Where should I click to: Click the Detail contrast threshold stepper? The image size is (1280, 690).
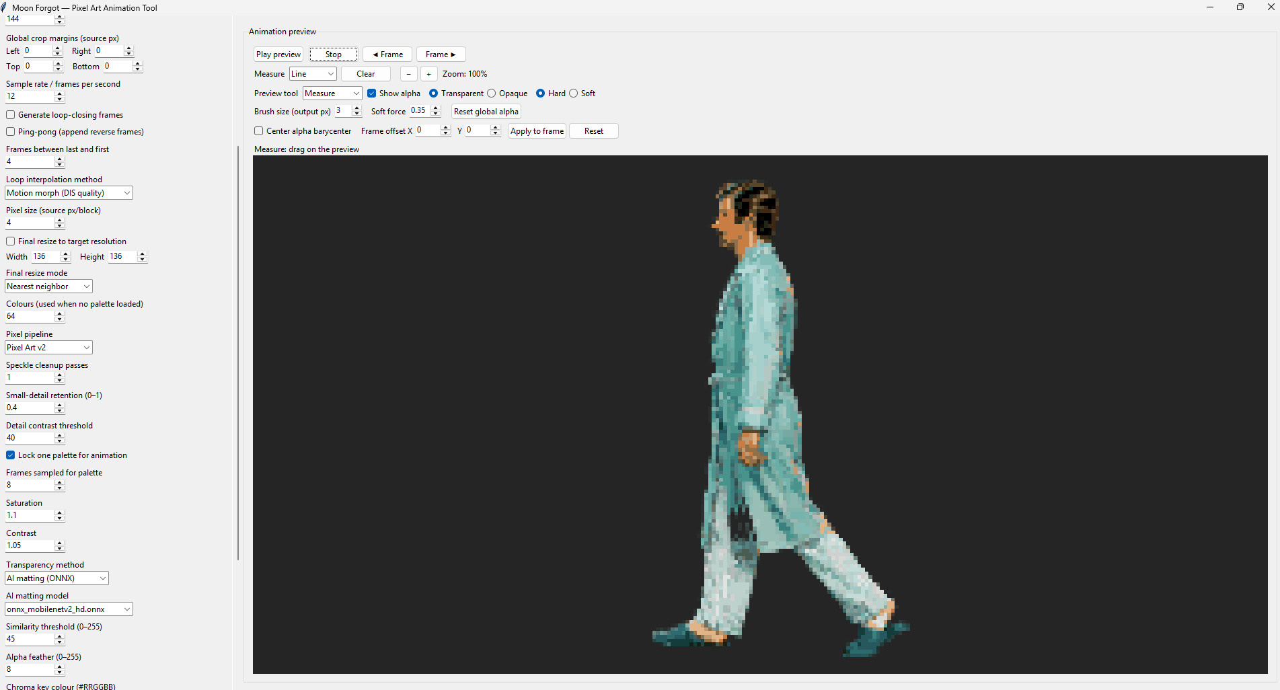tap(59, 438)
